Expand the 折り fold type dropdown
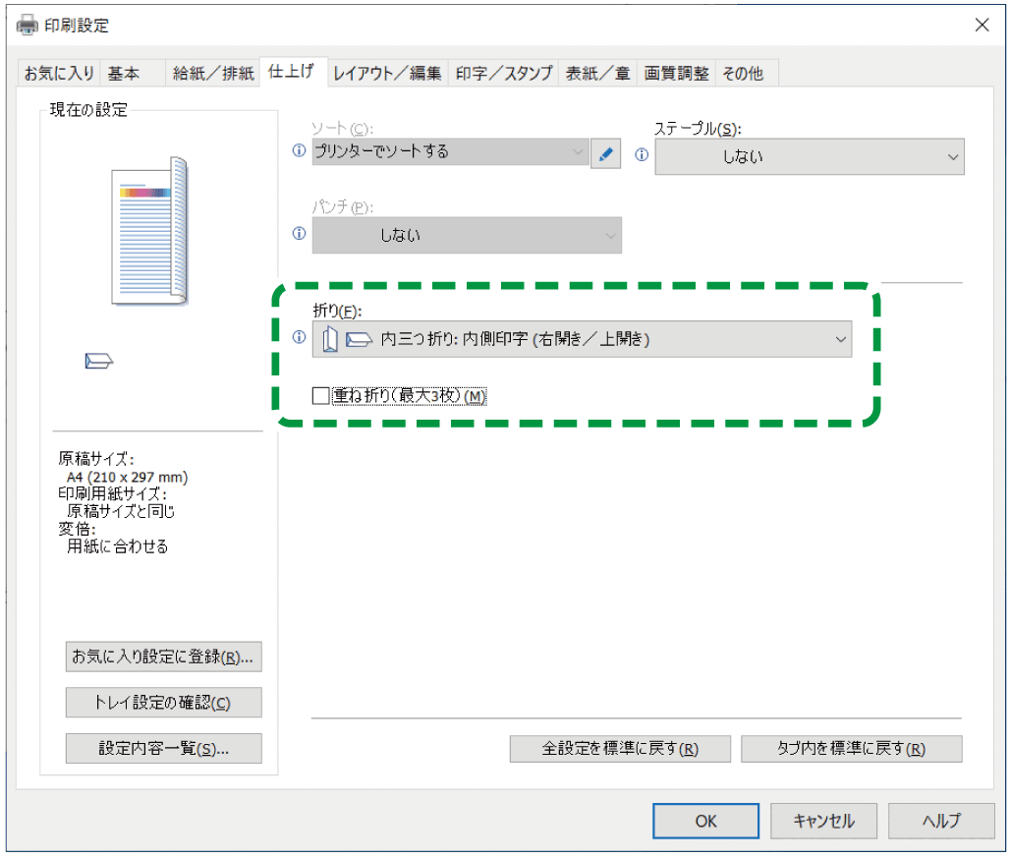 click(x=582, y=339)
